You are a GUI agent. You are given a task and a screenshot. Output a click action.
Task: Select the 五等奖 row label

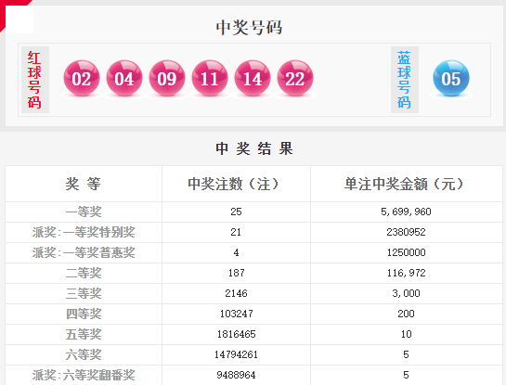(84, 334)
